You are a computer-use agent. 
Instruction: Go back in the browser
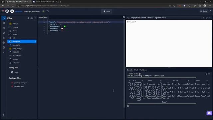tap(3, 6)
